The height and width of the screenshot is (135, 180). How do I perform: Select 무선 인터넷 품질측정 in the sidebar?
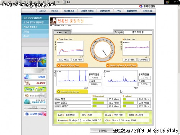[35, 18]
